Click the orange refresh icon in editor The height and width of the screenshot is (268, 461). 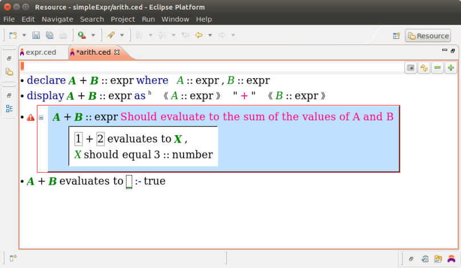[x=424, y=68]
